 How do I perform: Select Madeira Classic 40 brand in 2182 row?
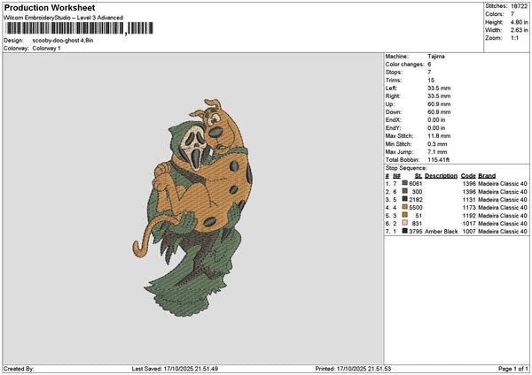(503, 200)
